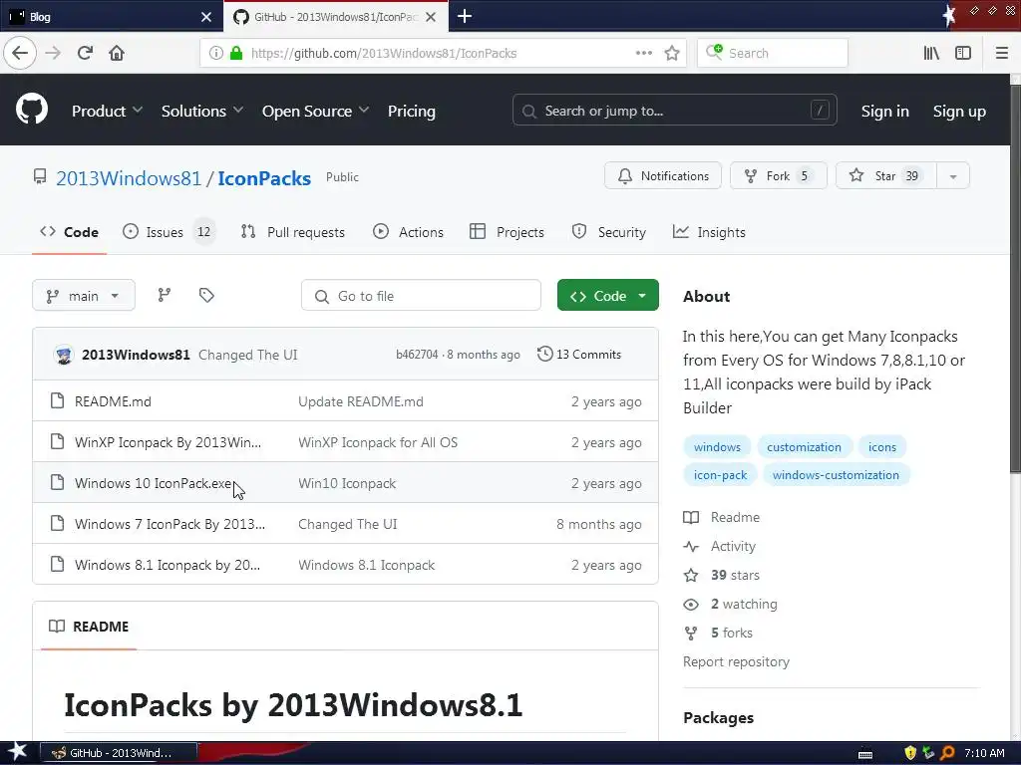Click the commit history clock icon
Viewport: 1021px width, 765px height.
(x=544, y=354)
